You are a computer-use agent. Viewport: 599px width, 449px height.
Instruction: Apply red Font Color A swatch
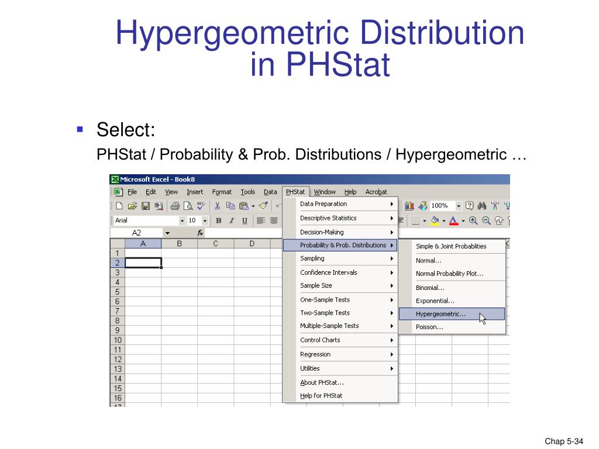(453, 220)
